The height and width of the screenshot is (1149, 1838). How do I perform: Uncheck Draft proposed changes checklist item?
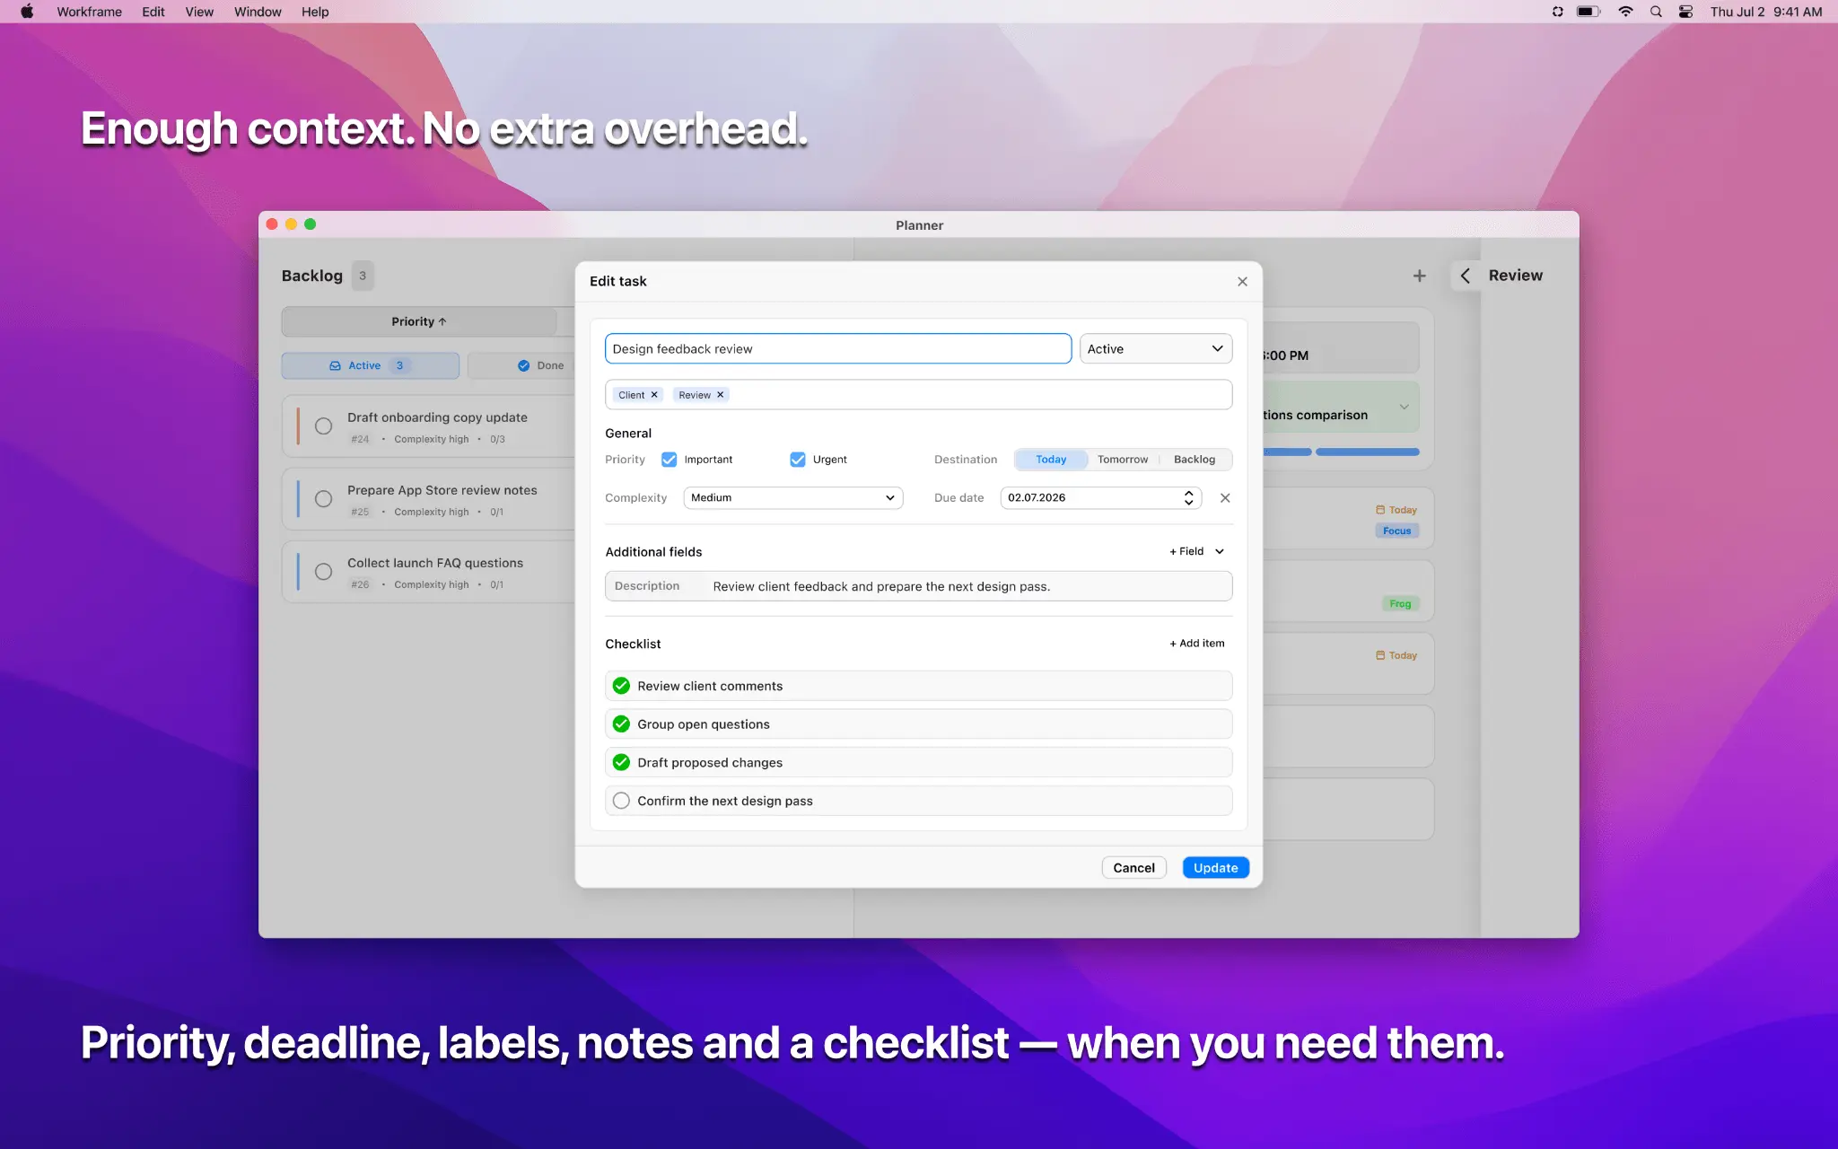coord(621,763)
